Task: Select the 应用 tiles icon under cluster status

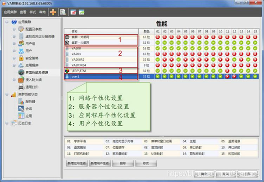Action: pos(21,116)
